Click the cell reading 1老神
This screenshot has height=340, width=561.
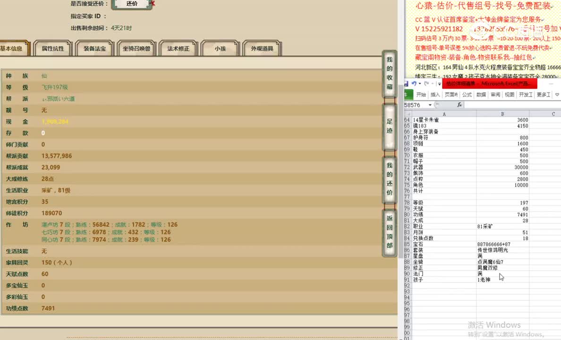click(x=502, y=280)
